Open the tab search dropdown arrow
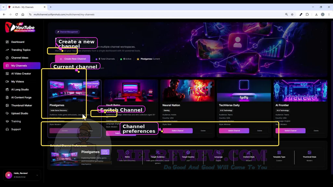333x187 pixels. [3, 7]
